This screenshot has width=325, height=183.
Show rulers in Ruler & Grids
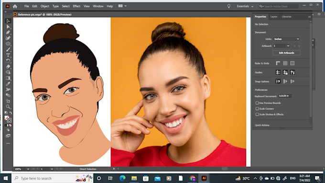tap(278, 63)
